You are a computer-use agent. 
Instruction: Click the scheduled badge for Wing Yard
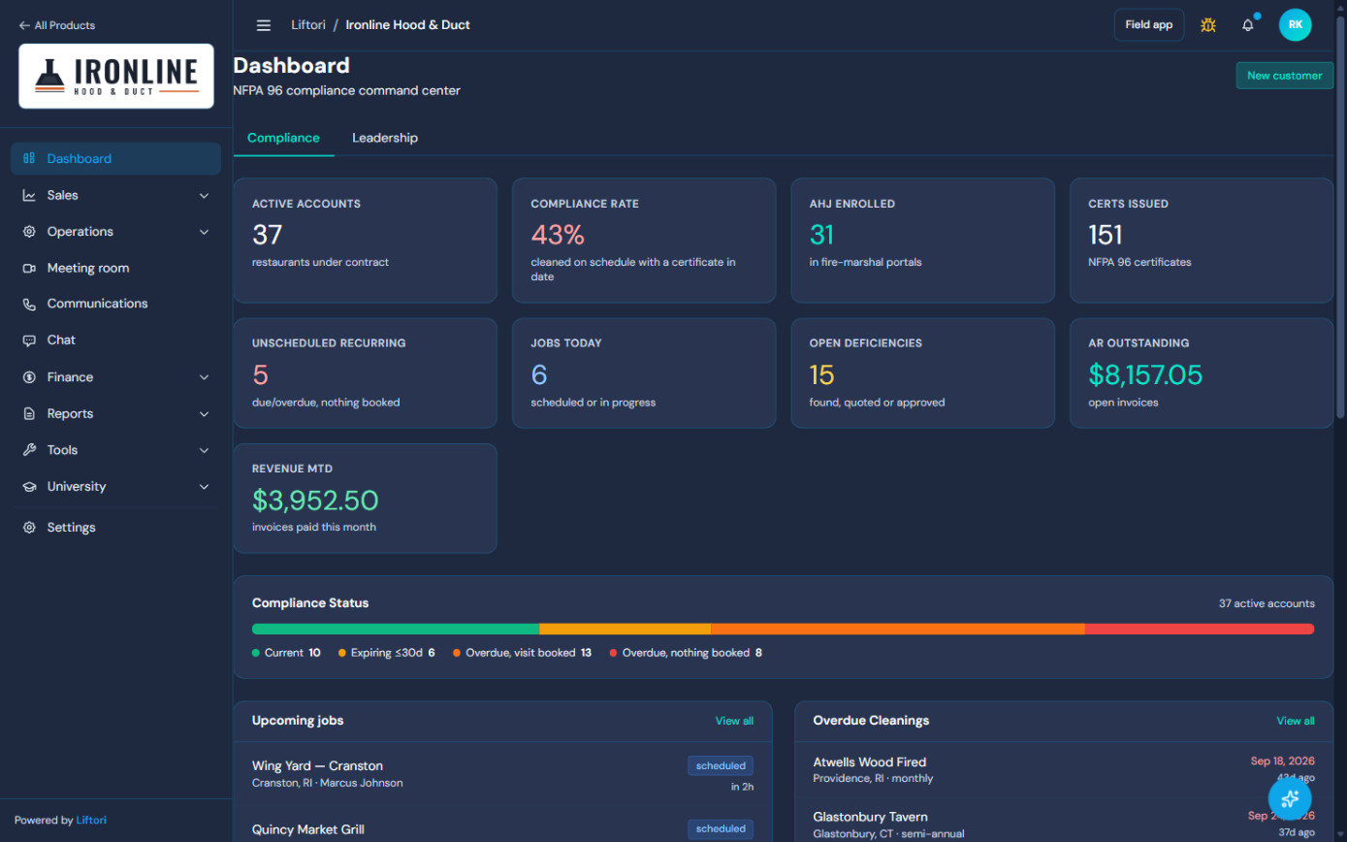pyautogui.click(x=721, y=766)
